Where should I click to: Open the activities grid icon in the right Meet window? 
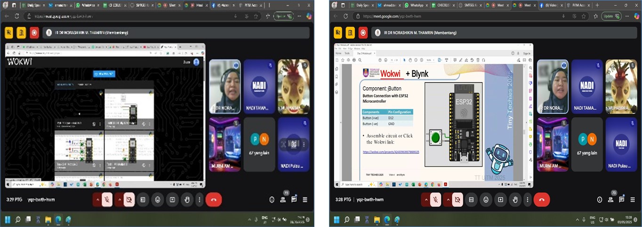(x=633, y=199)
